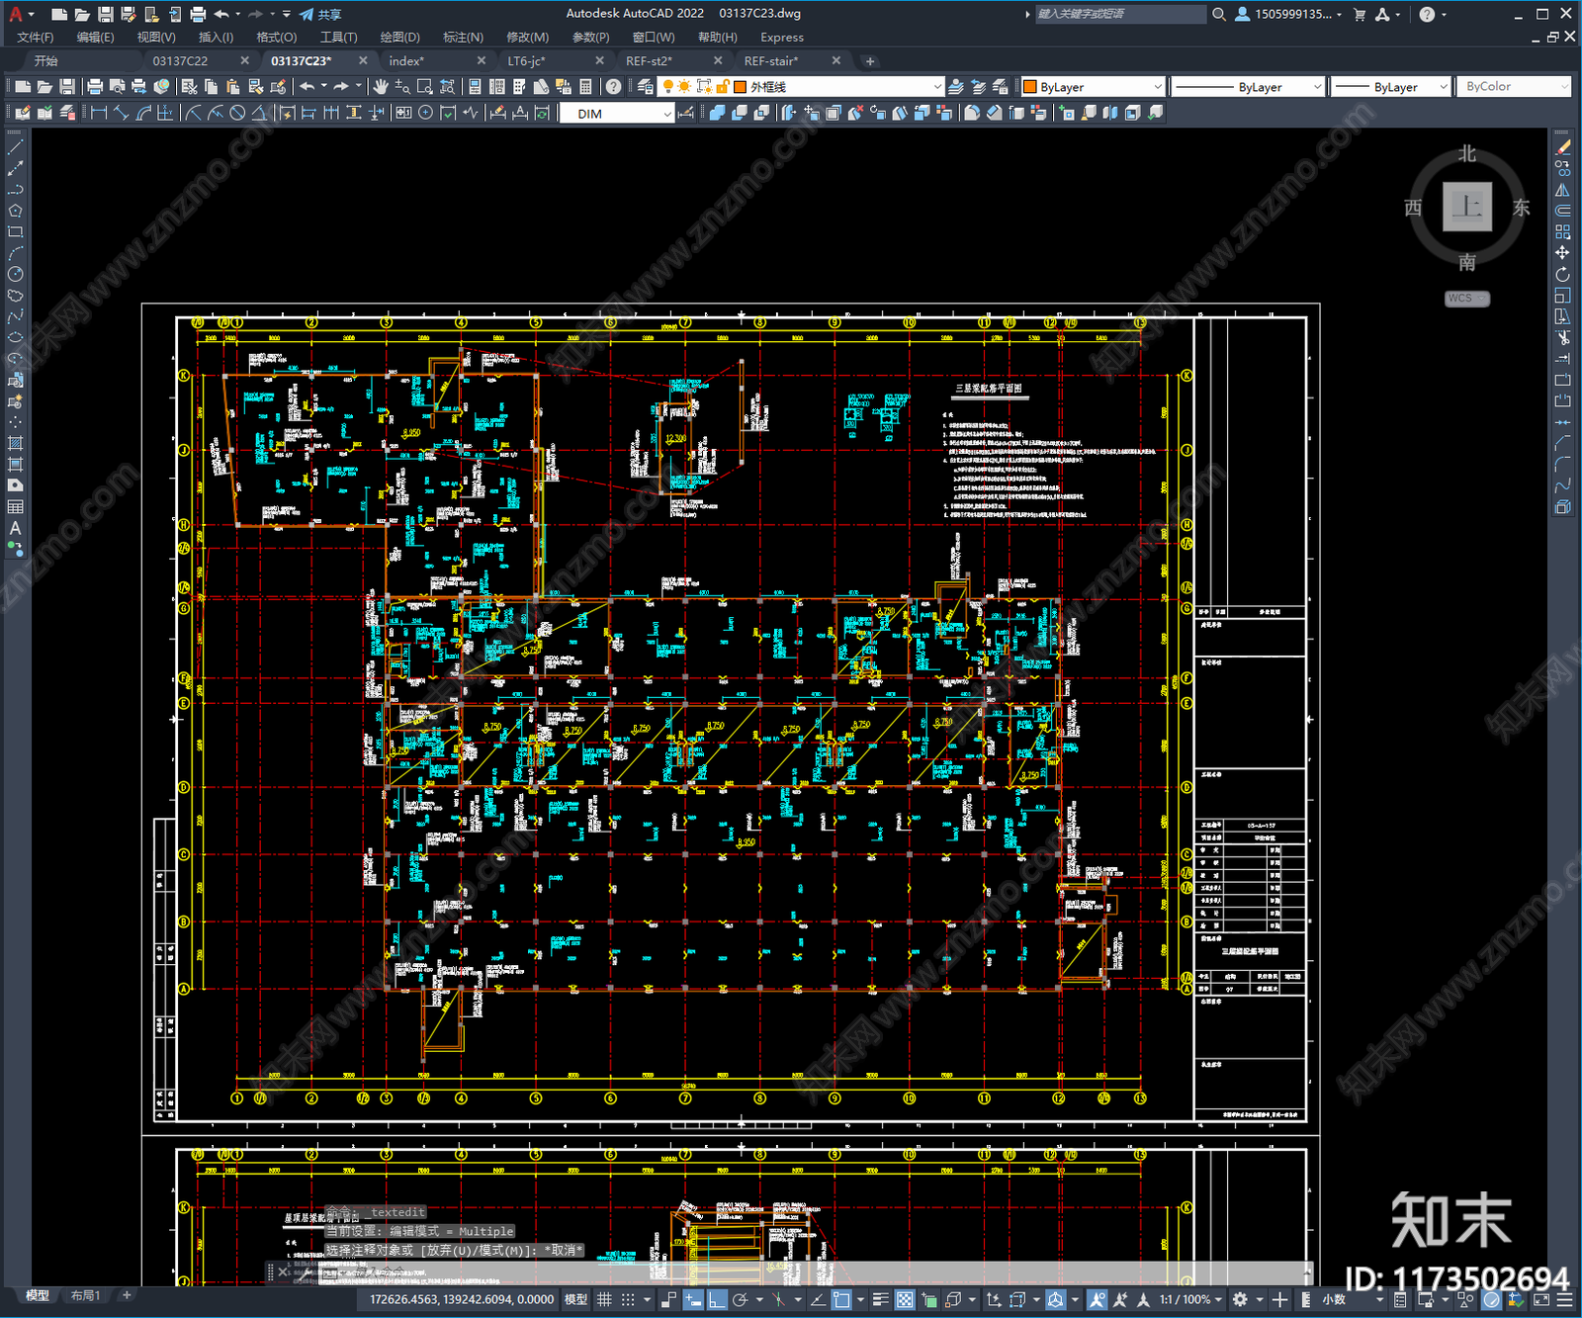The width and height of the screenshot is (1582, 1318).
Task: Open the ByLayer color dropdown
Action: click(1093, 87)
